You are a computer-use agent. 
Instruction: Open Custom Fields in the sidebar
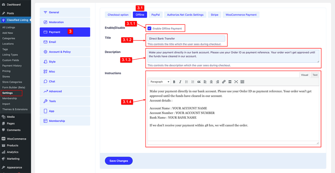click(10, 60)
